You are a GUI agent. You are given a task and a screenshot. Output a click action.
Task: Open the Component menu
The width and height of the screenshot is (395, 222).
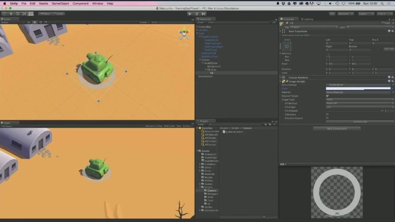tap(81, 4)
